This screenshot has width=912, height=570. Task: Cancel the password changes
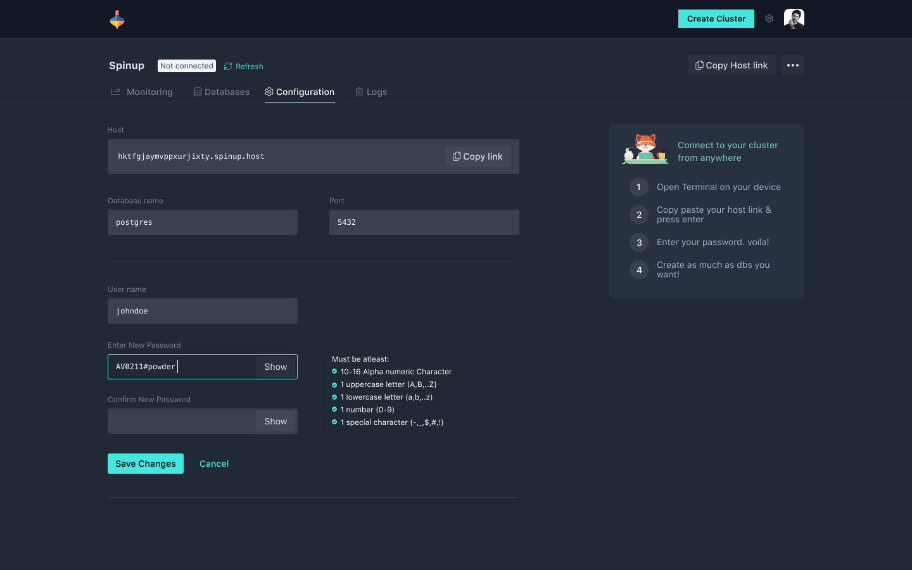point(214,464)
